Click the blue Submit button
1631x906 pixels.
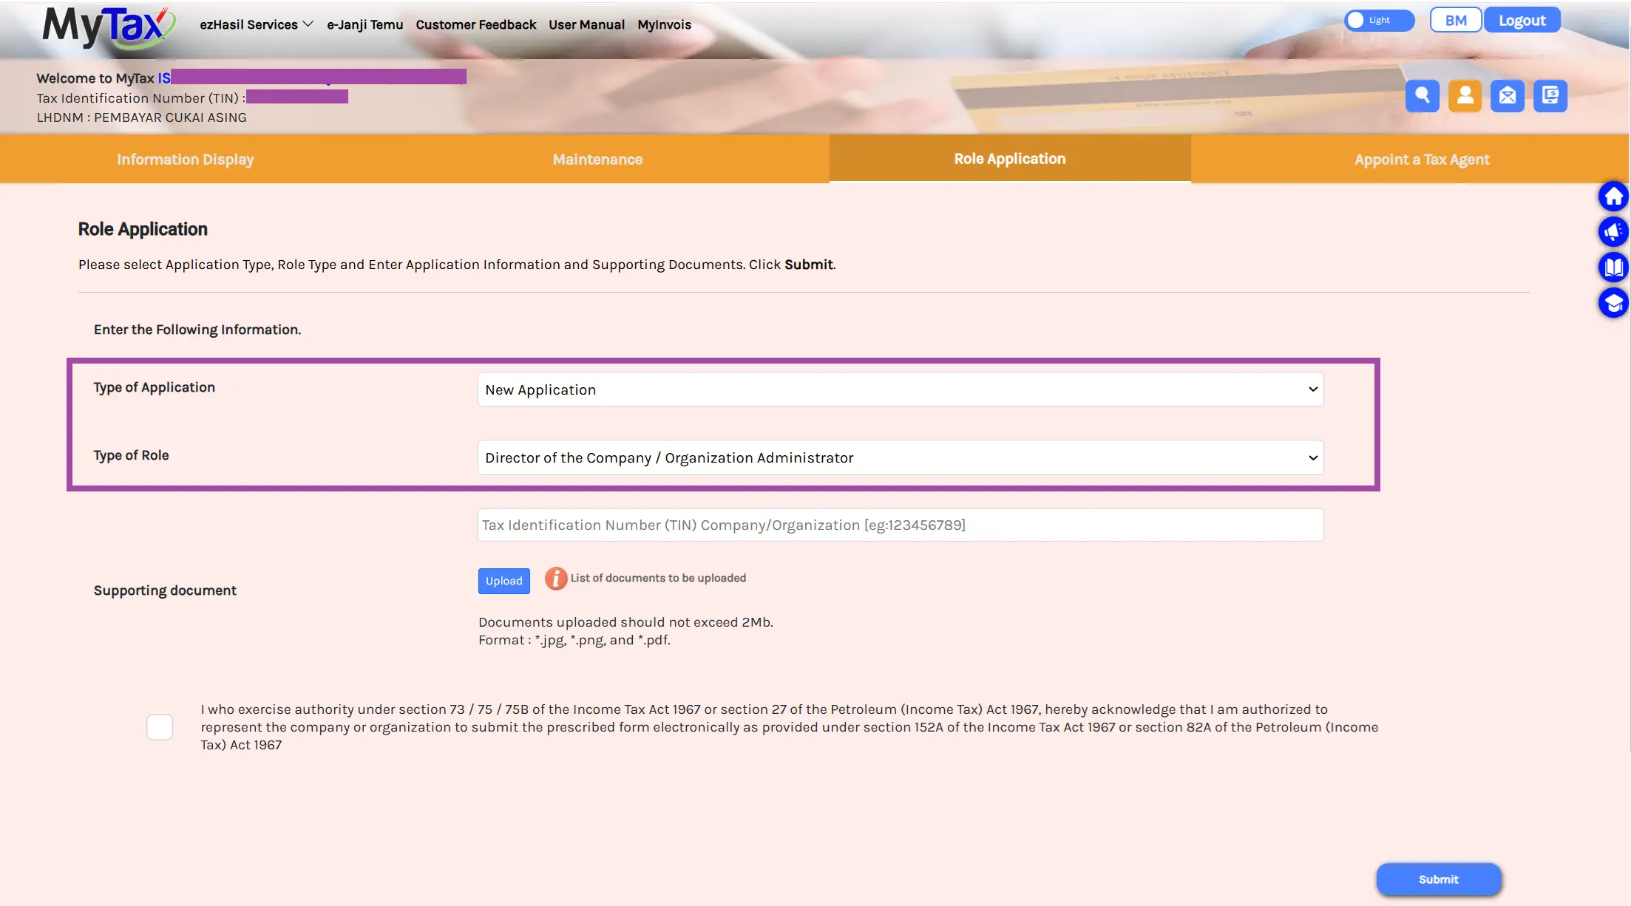1439,879
